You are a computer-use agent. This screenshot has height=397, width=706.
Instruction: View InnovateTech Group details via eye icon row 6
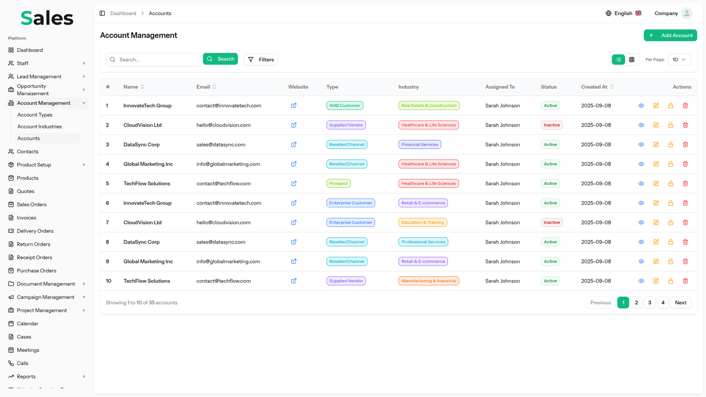pos(641,203)
